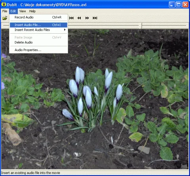Jump to movie end with skip-forward button
The height and width of the screenshot is (176, 190).
(x=95, y=18)
